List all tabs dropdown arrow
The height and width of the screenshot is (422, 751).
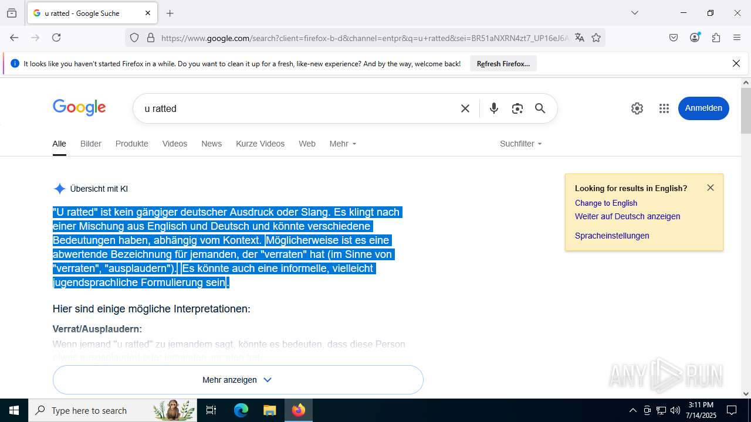pos(634,13)
